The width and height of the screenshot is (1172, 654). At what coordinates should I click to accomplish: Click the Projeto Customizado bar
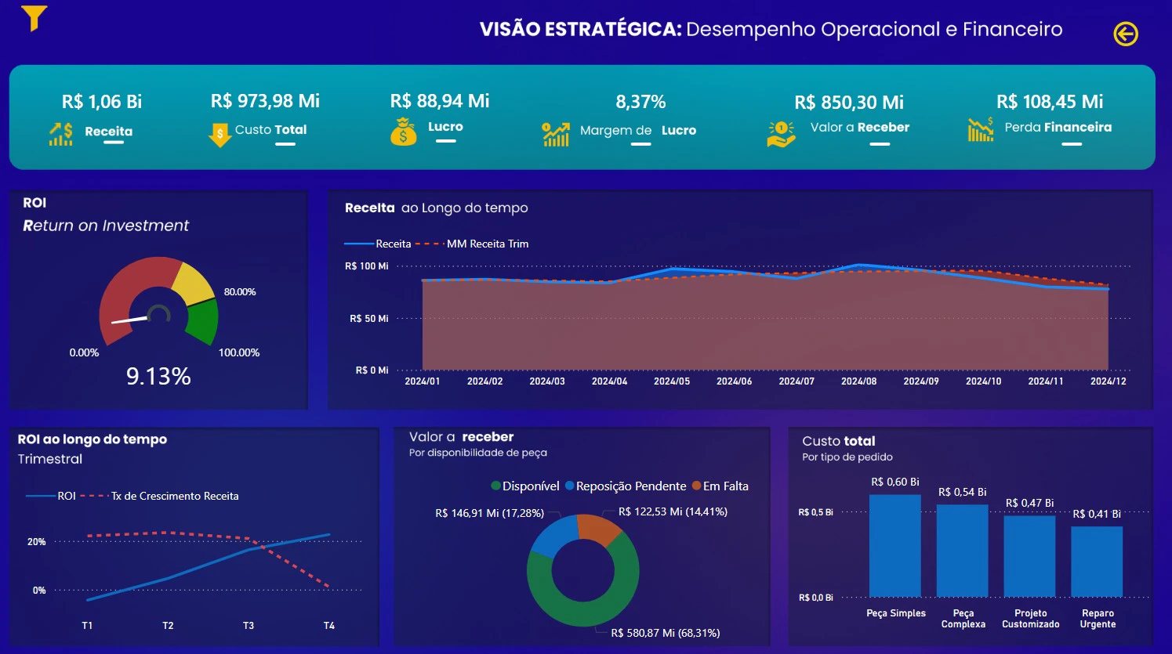(x=1030, y=556)
